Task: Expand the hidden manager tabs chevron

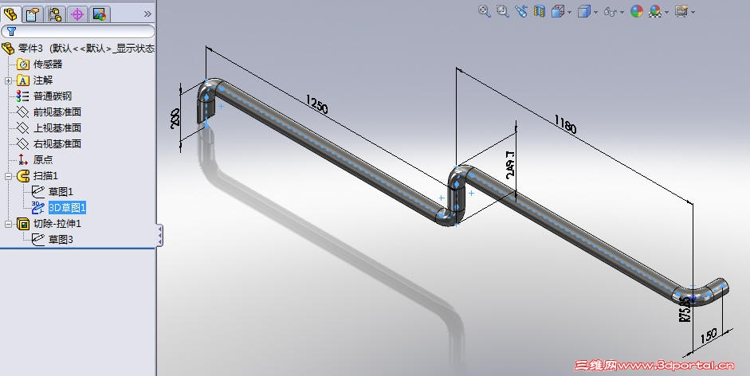Action: 147,14
